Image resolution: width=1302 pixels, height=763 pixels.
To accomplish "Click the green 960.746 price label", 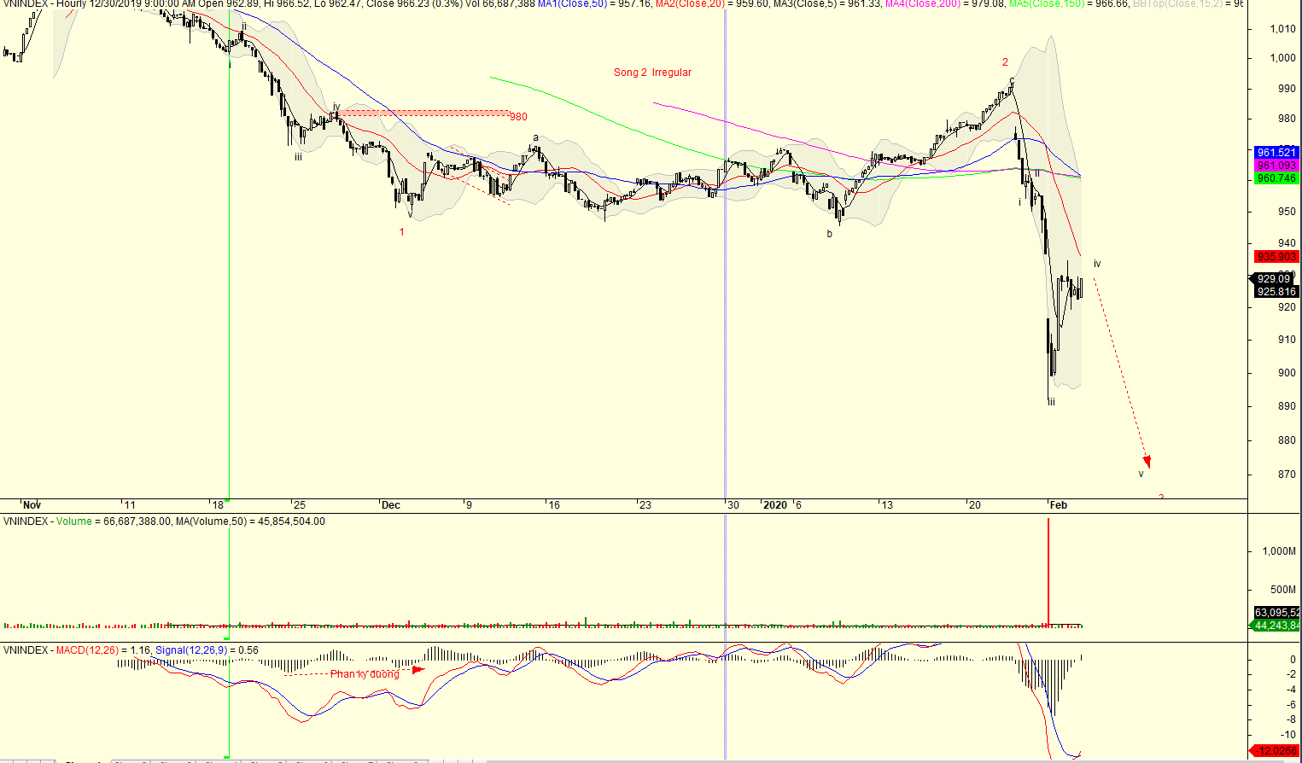I will 1276,178.
